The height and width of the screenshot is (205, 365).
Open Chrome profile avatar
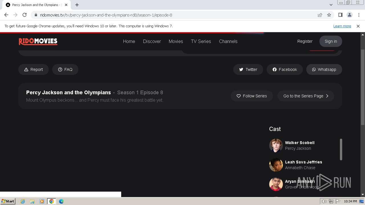click(349, 15)
